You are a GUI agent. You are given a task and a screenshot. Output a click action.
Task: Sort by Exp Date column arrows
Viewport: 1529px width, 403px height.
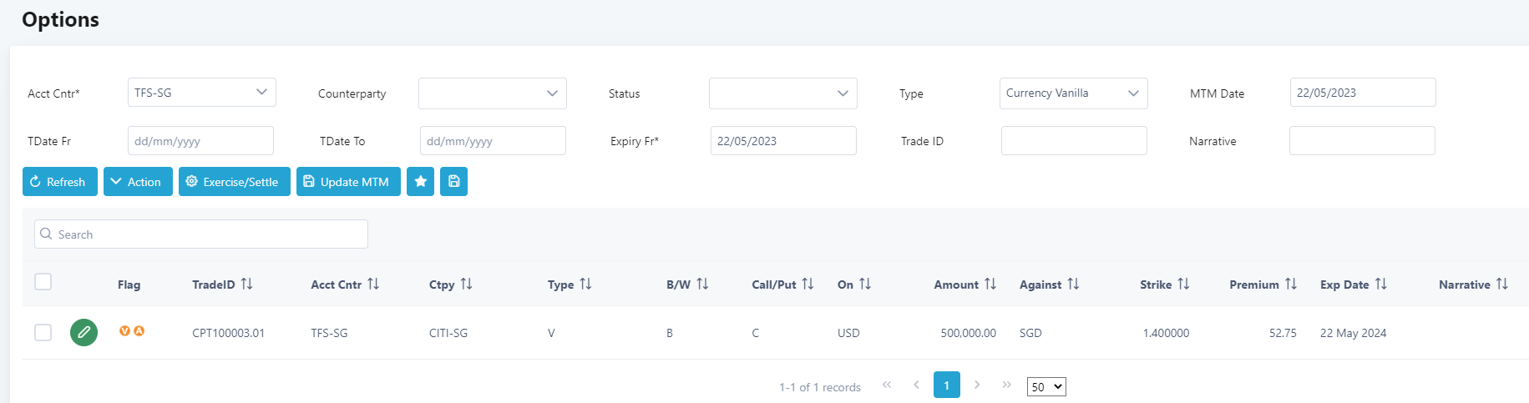click(1380, 285)
